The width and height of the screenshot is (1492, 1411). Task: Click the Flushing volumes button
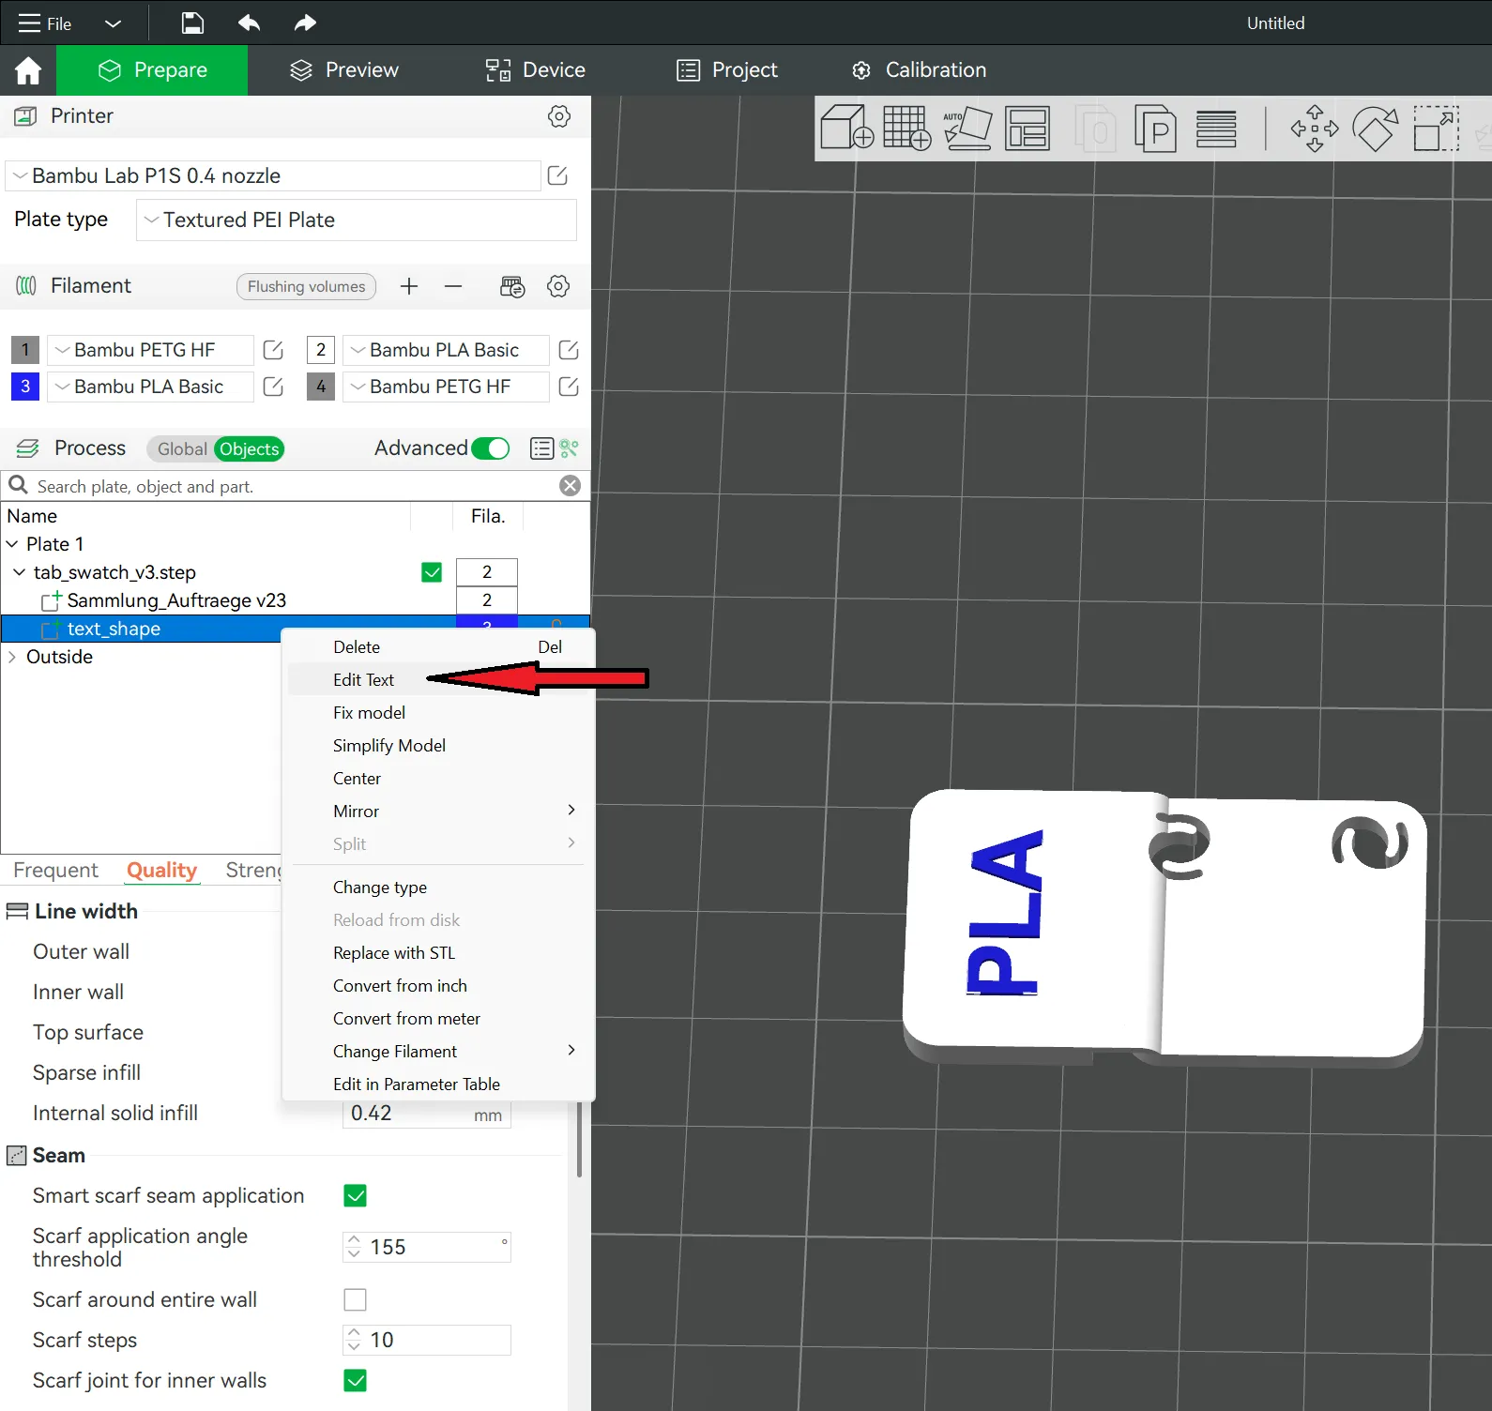pyautogui.click(x=306, y=286)
